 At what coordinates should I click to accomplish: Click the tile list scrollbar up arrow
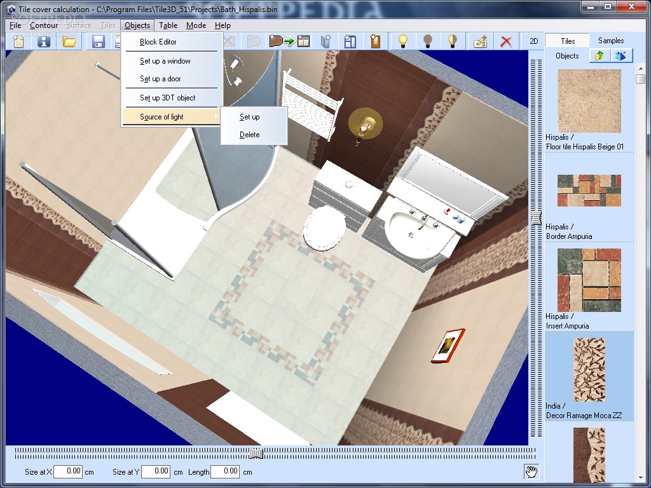pos(640,69)
